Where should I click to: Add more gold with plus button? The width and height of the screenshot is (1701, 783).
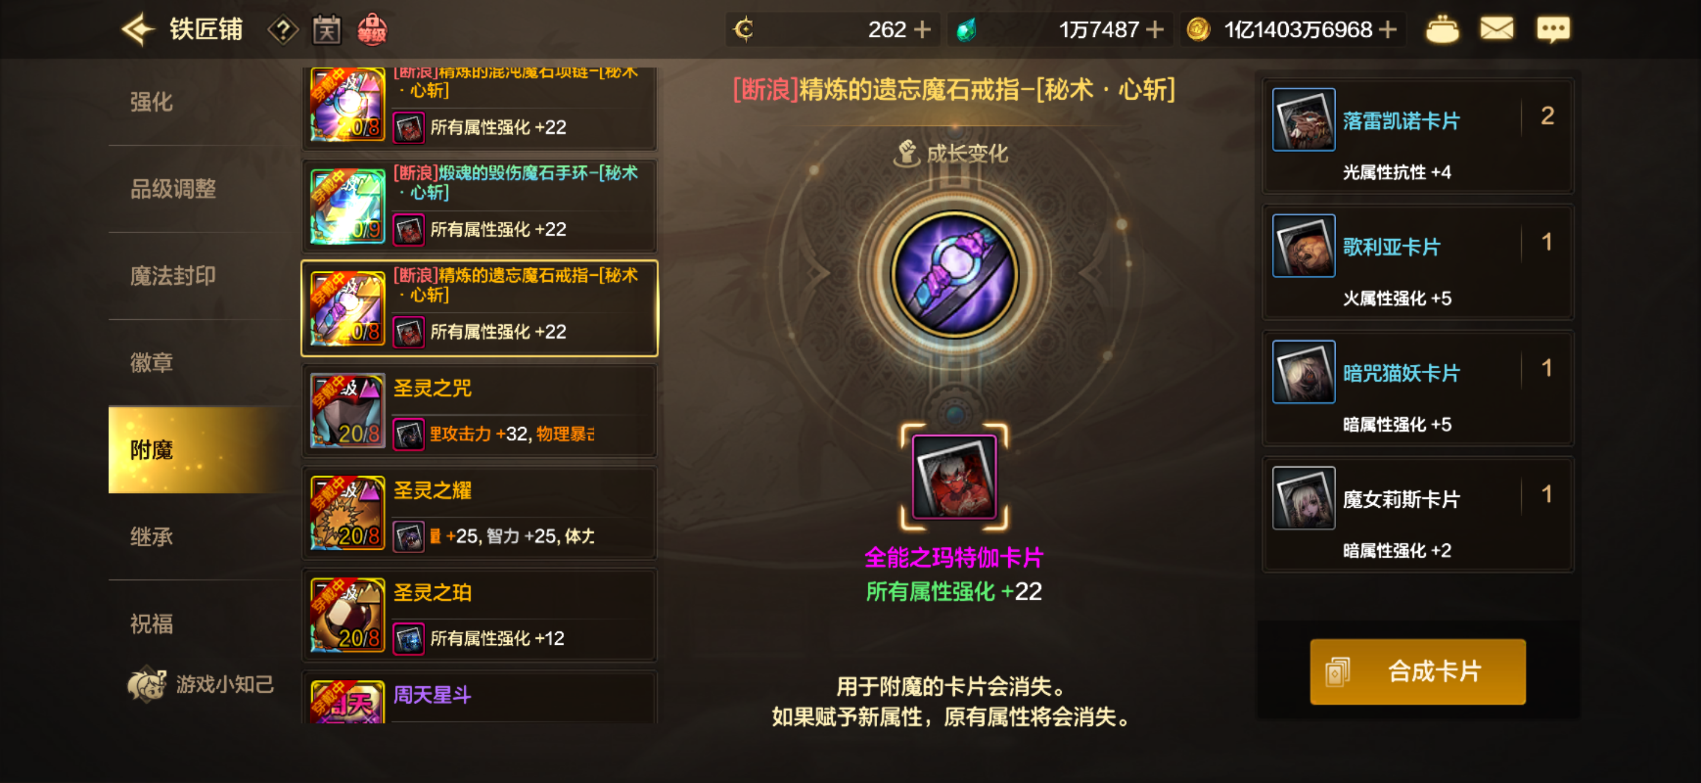tap(1388, 30)
